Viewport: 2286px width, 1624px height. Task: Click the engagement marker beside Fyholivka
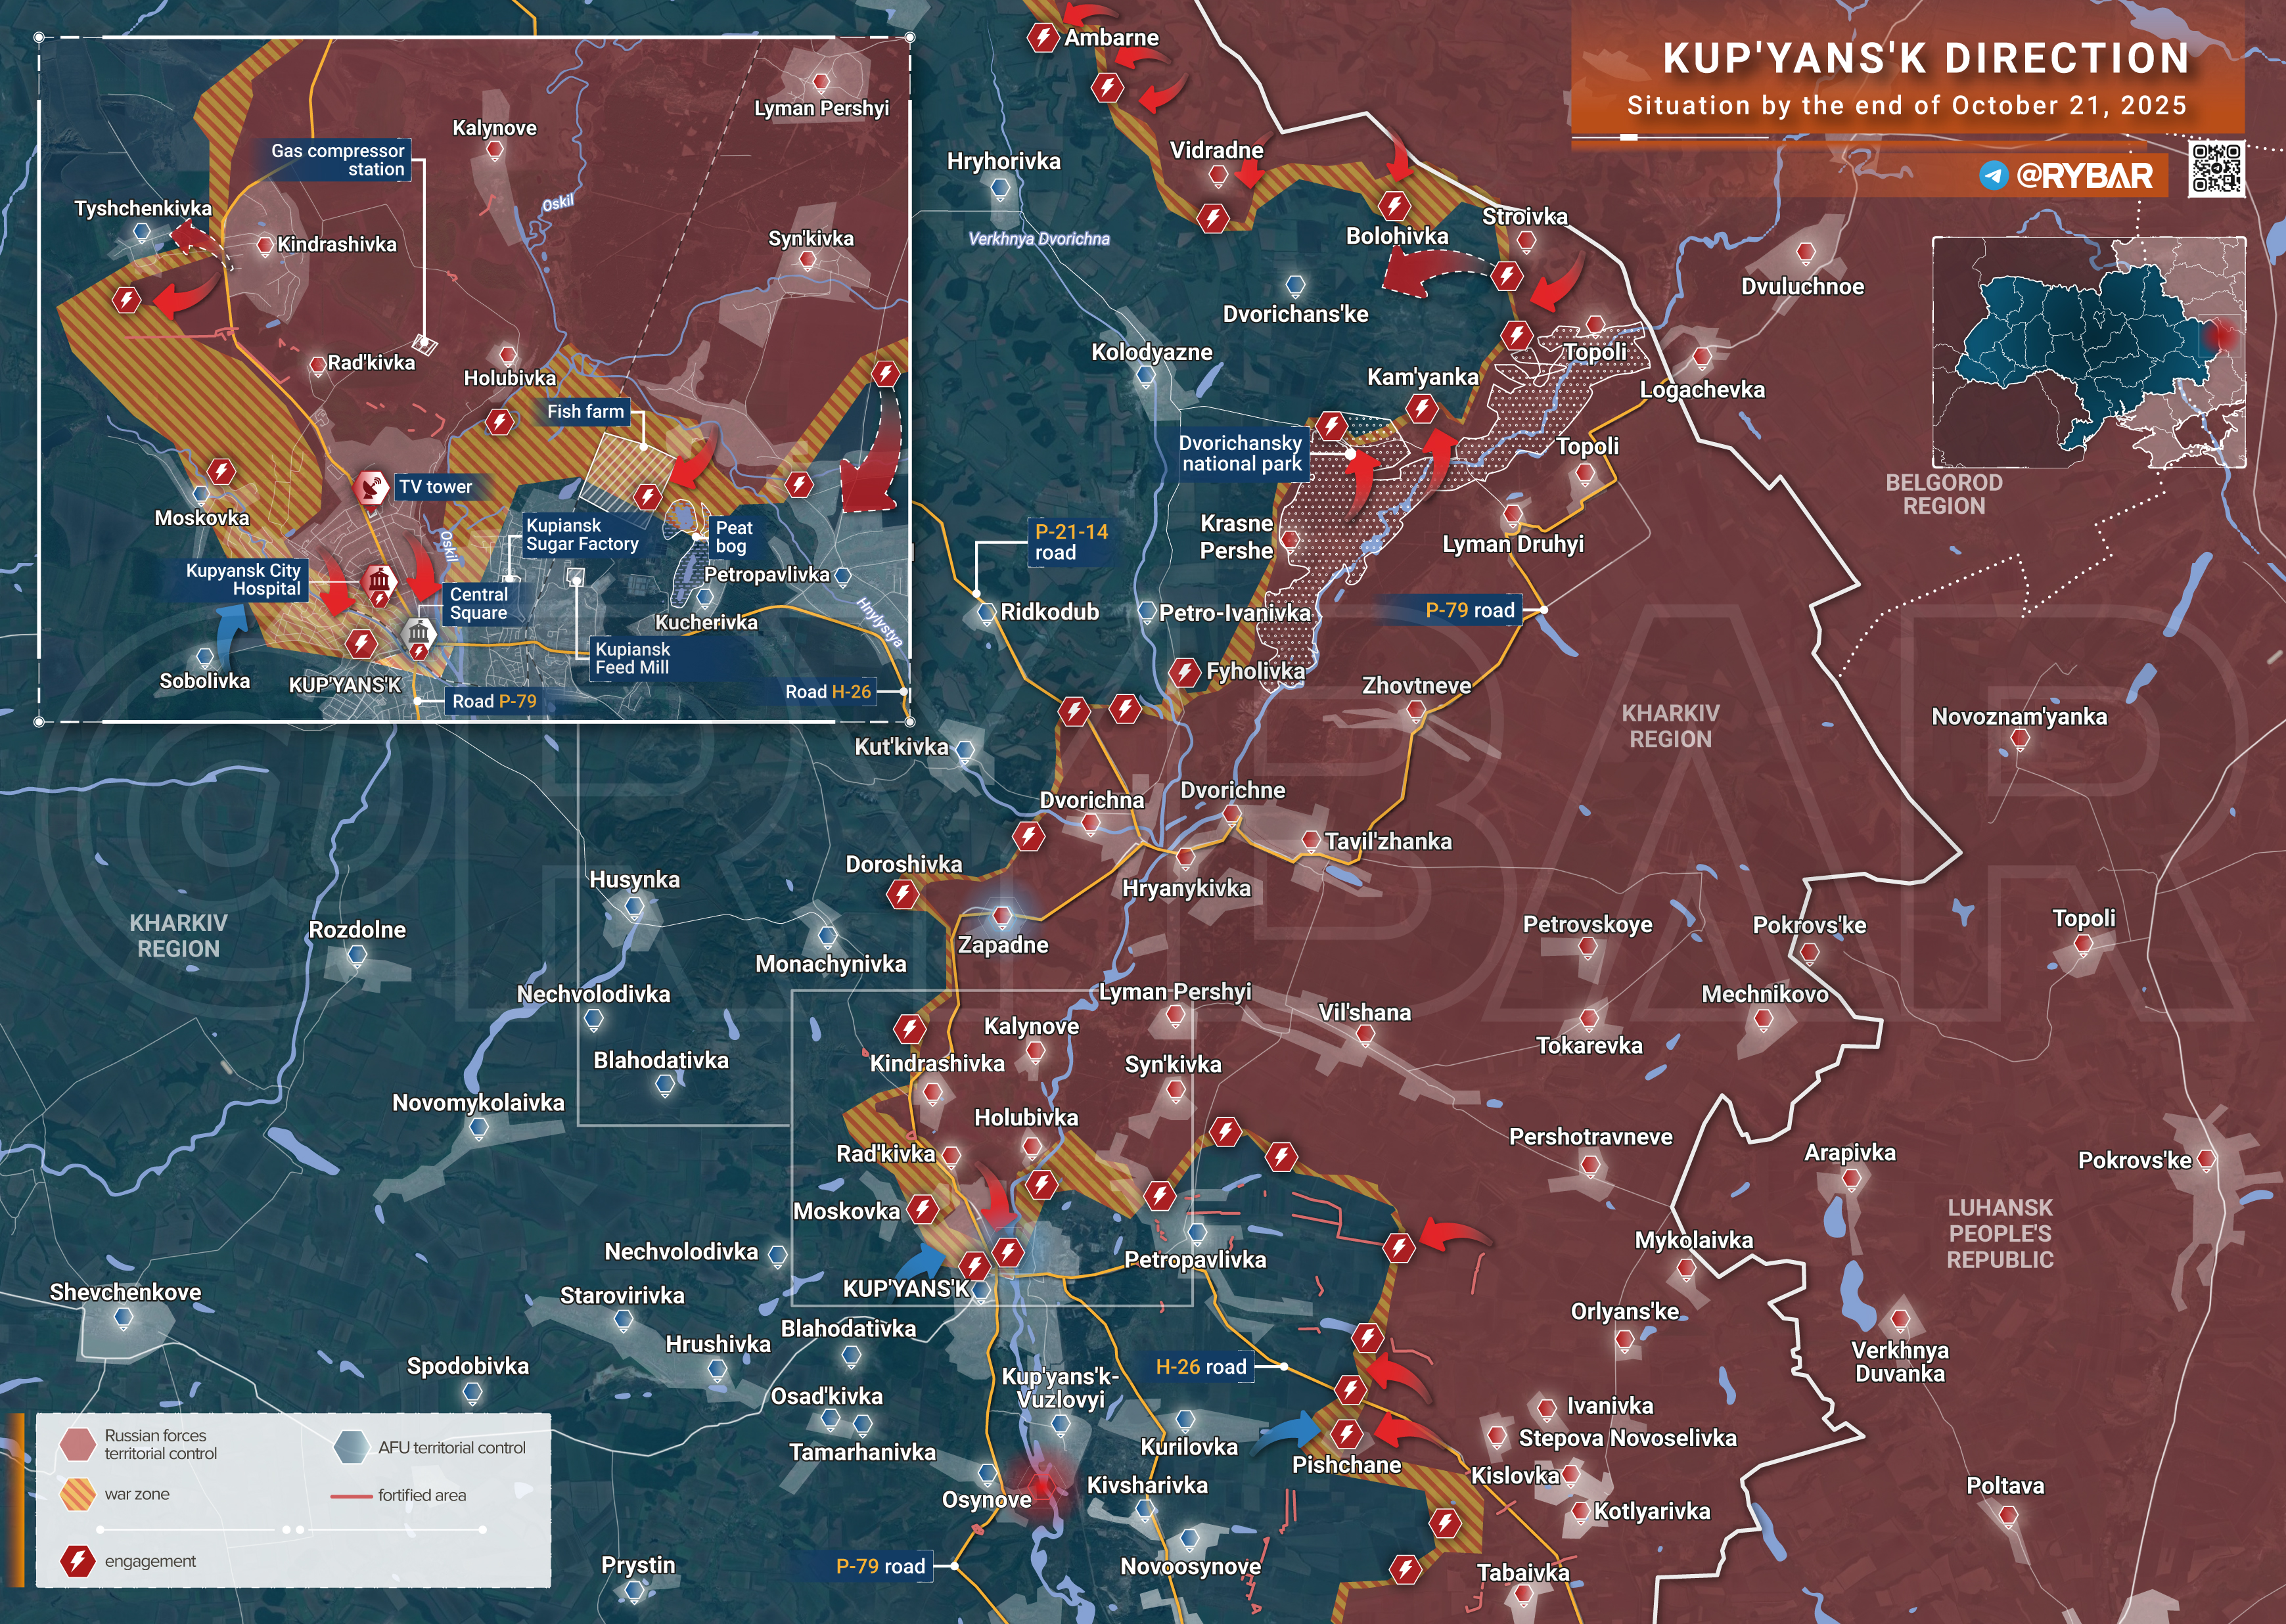[x=1185, y=672]
